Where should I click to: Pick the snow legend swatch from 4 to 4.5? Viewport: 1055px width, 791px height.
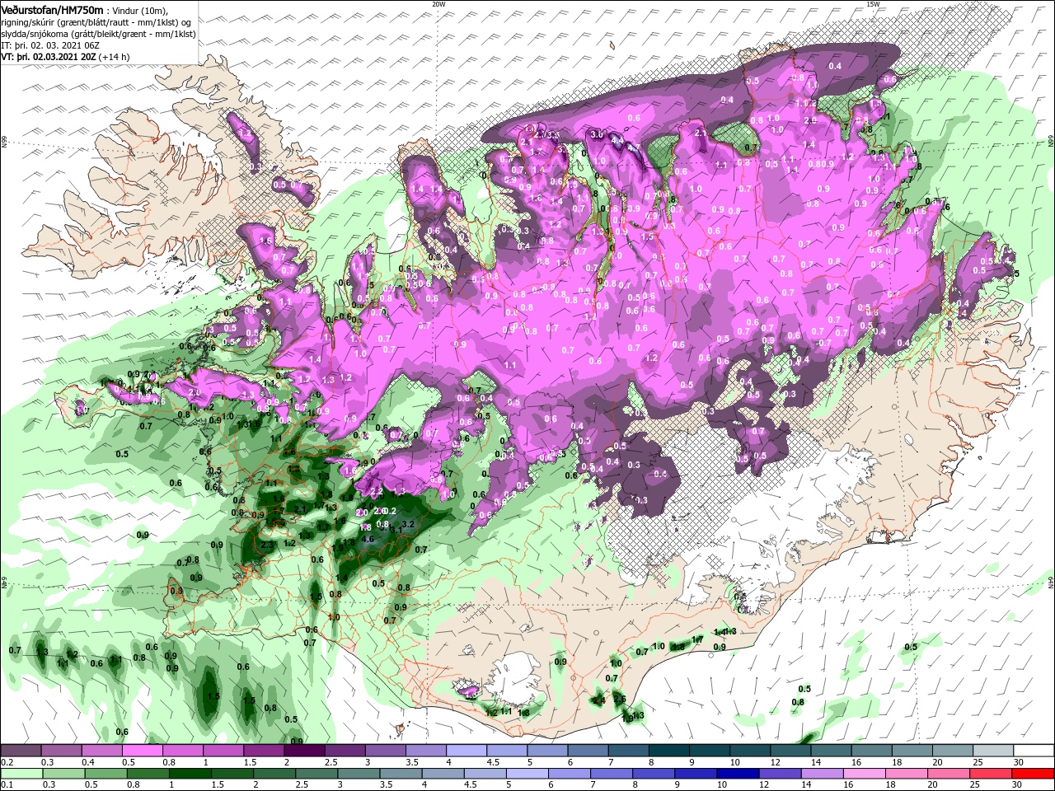tap(466, 751)
